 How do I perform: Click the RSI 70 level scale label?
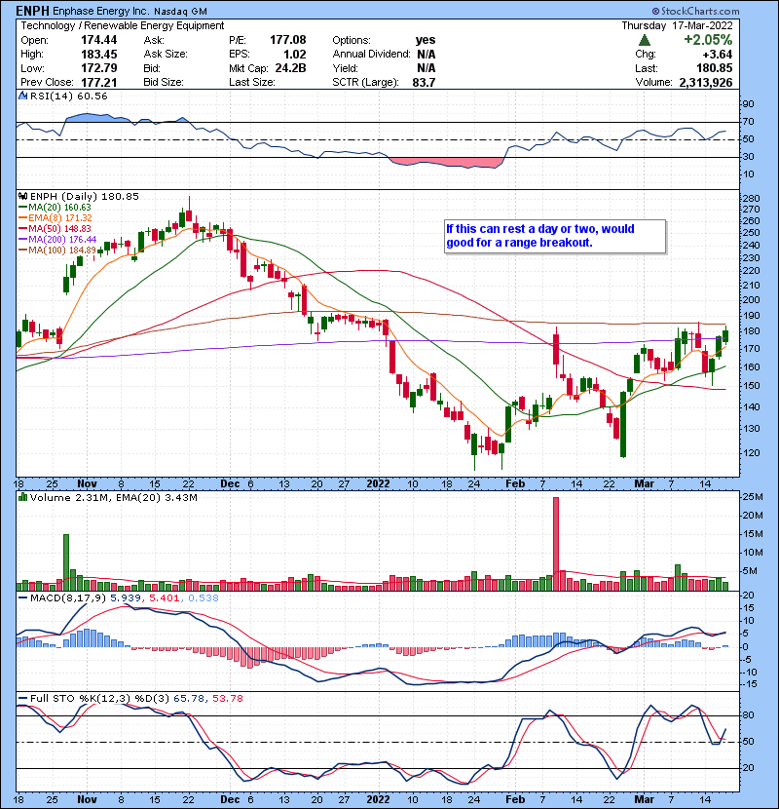[748, 122]
